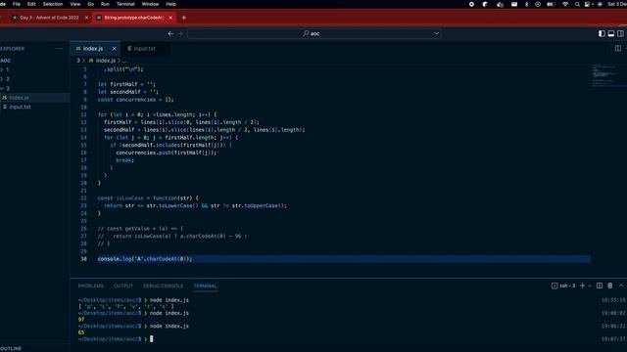
Task: Open the Help menu
Action: (170, 4)
